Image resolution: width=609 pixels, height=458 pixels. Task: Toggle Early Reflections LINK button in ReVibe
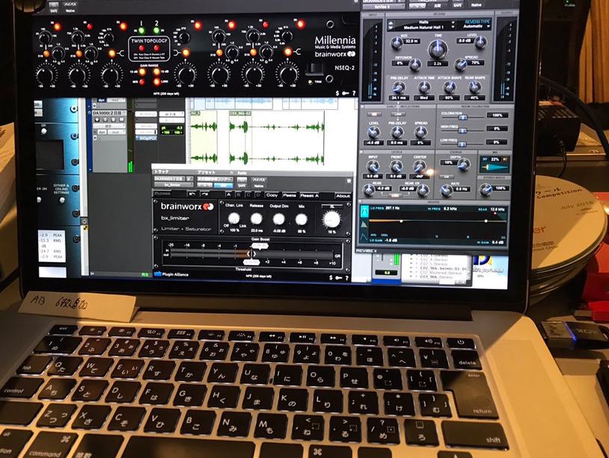coord(398,114)
